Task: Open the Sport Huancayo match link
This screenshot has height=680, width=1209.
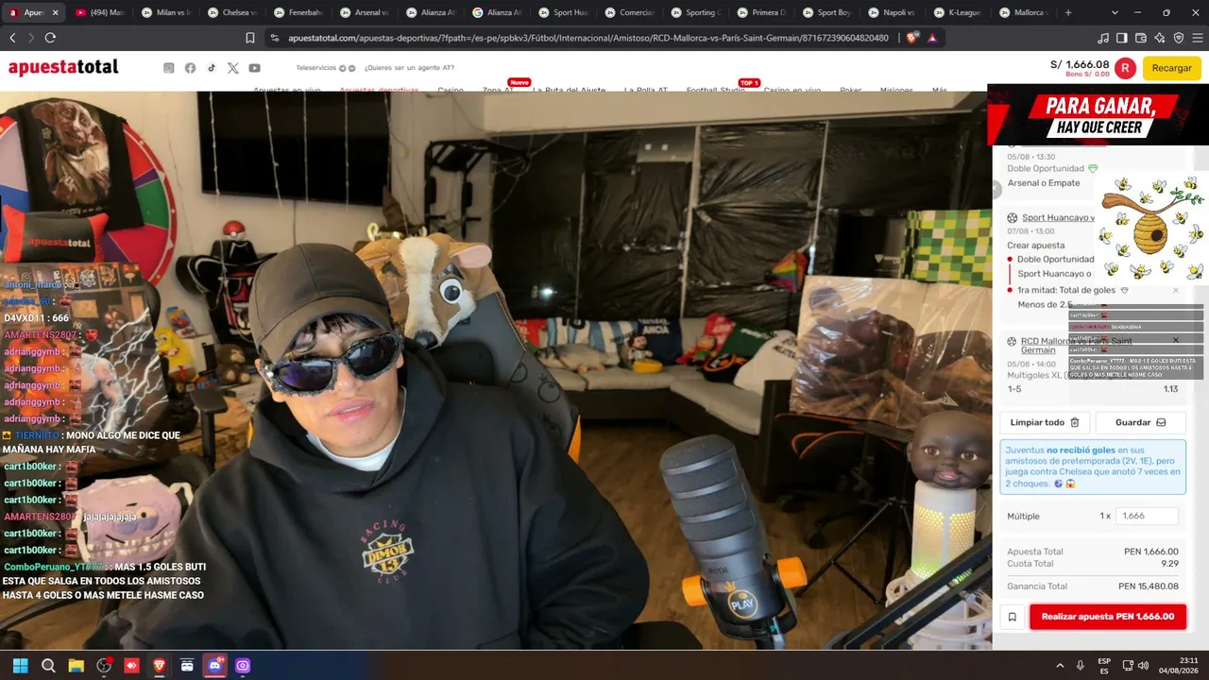Action: pos(1058,218)
